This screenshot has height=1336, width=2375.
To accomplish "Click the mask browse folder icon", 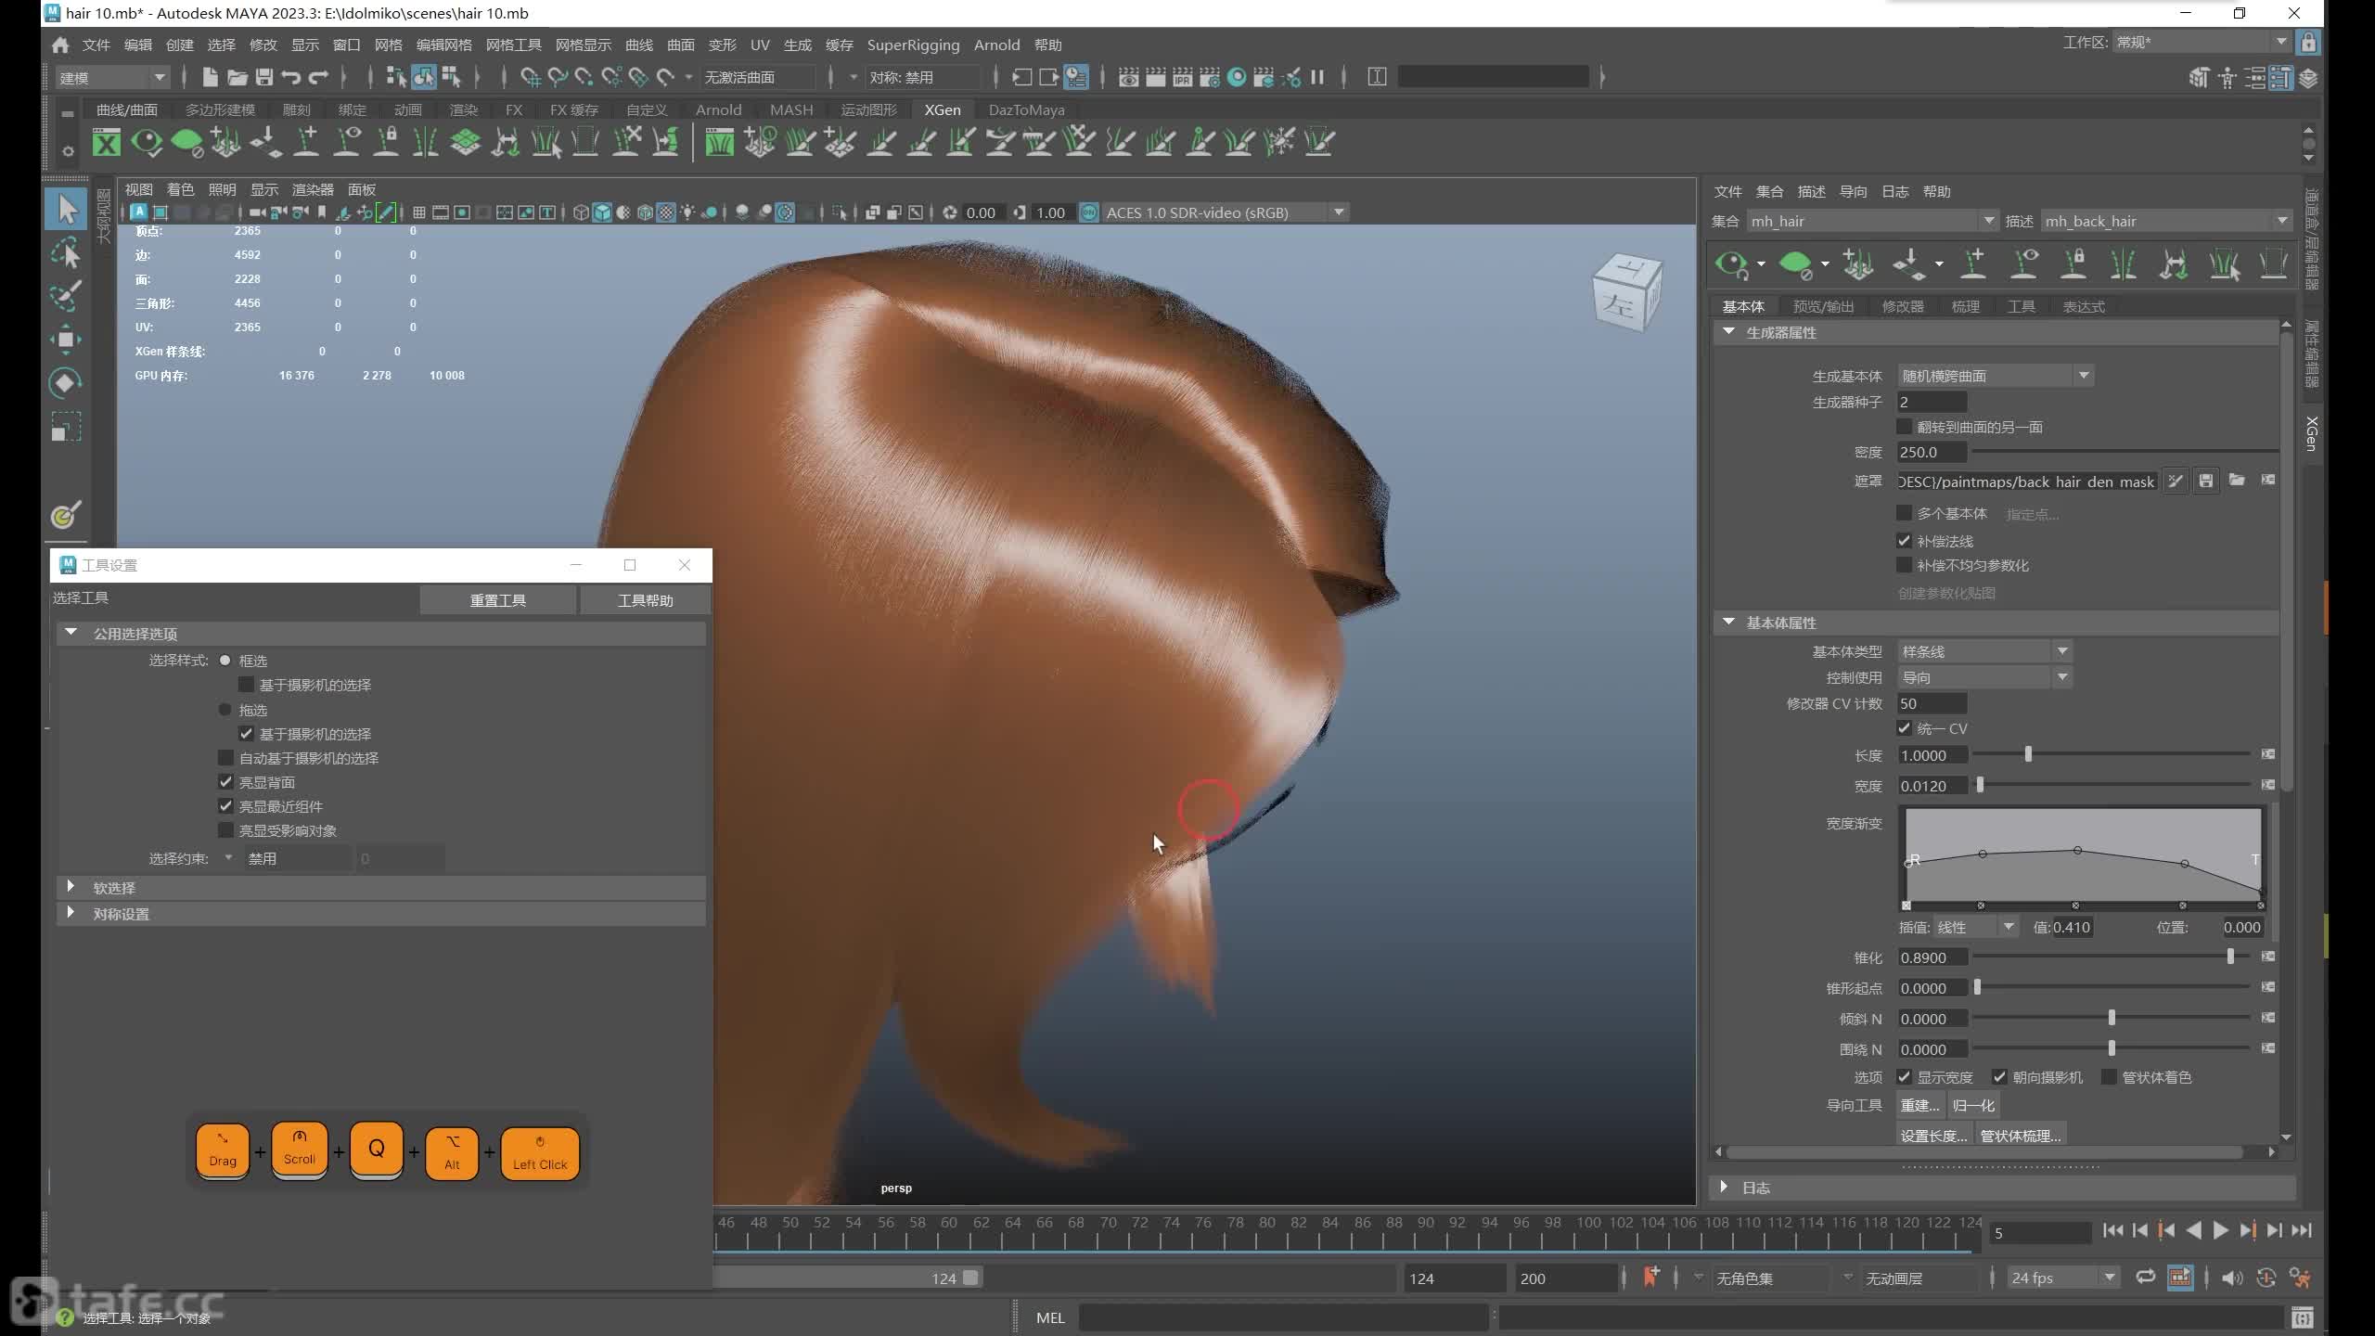I will tap(2237, 481).
